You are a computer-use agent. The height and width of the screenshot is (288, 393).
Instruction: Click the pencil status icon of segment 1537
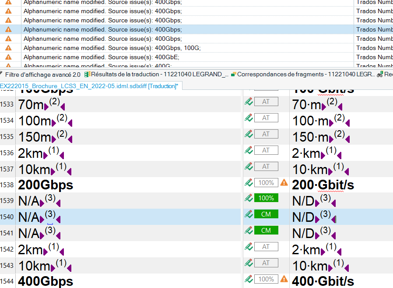tap(249, 167)
